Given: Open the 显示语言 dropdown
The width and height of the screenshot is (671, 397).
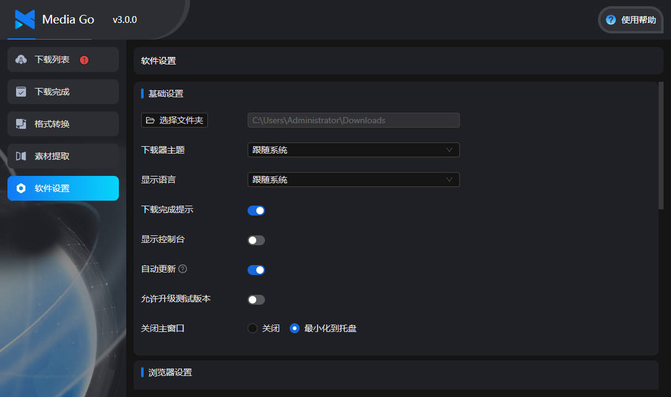Looking at the screenshot, I should coord(353,180).
